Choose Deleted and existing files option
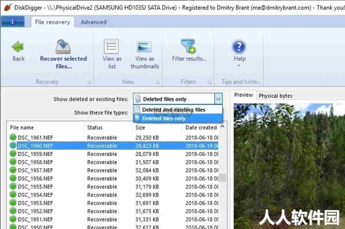This screenshot has height=229, width=345. coord(178,109)
